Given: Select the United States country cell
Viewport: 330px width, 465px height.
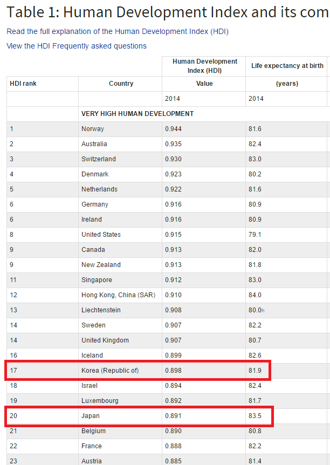Looking at the screenshot, I should click(x=101, y=235).
